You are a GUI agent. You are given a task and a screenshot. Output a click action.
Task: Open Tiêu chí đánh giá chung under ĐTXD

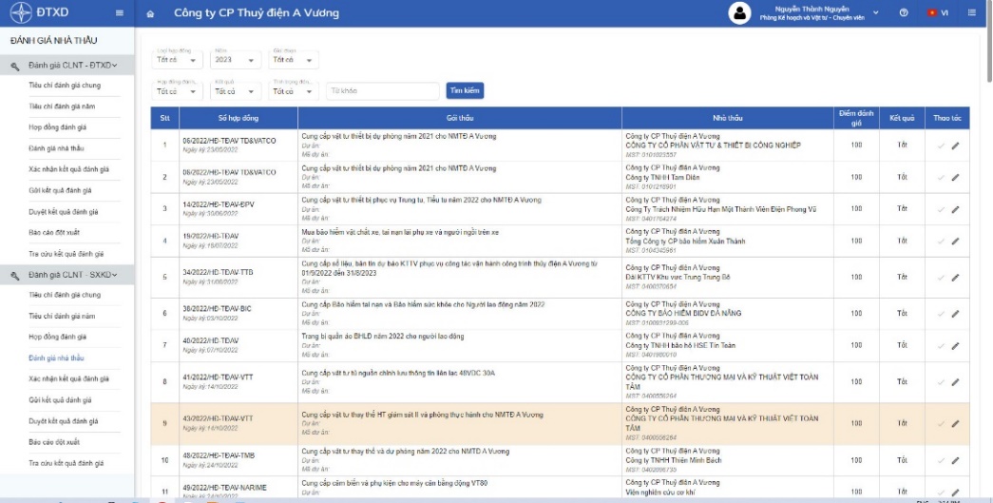tap(65, 85)
